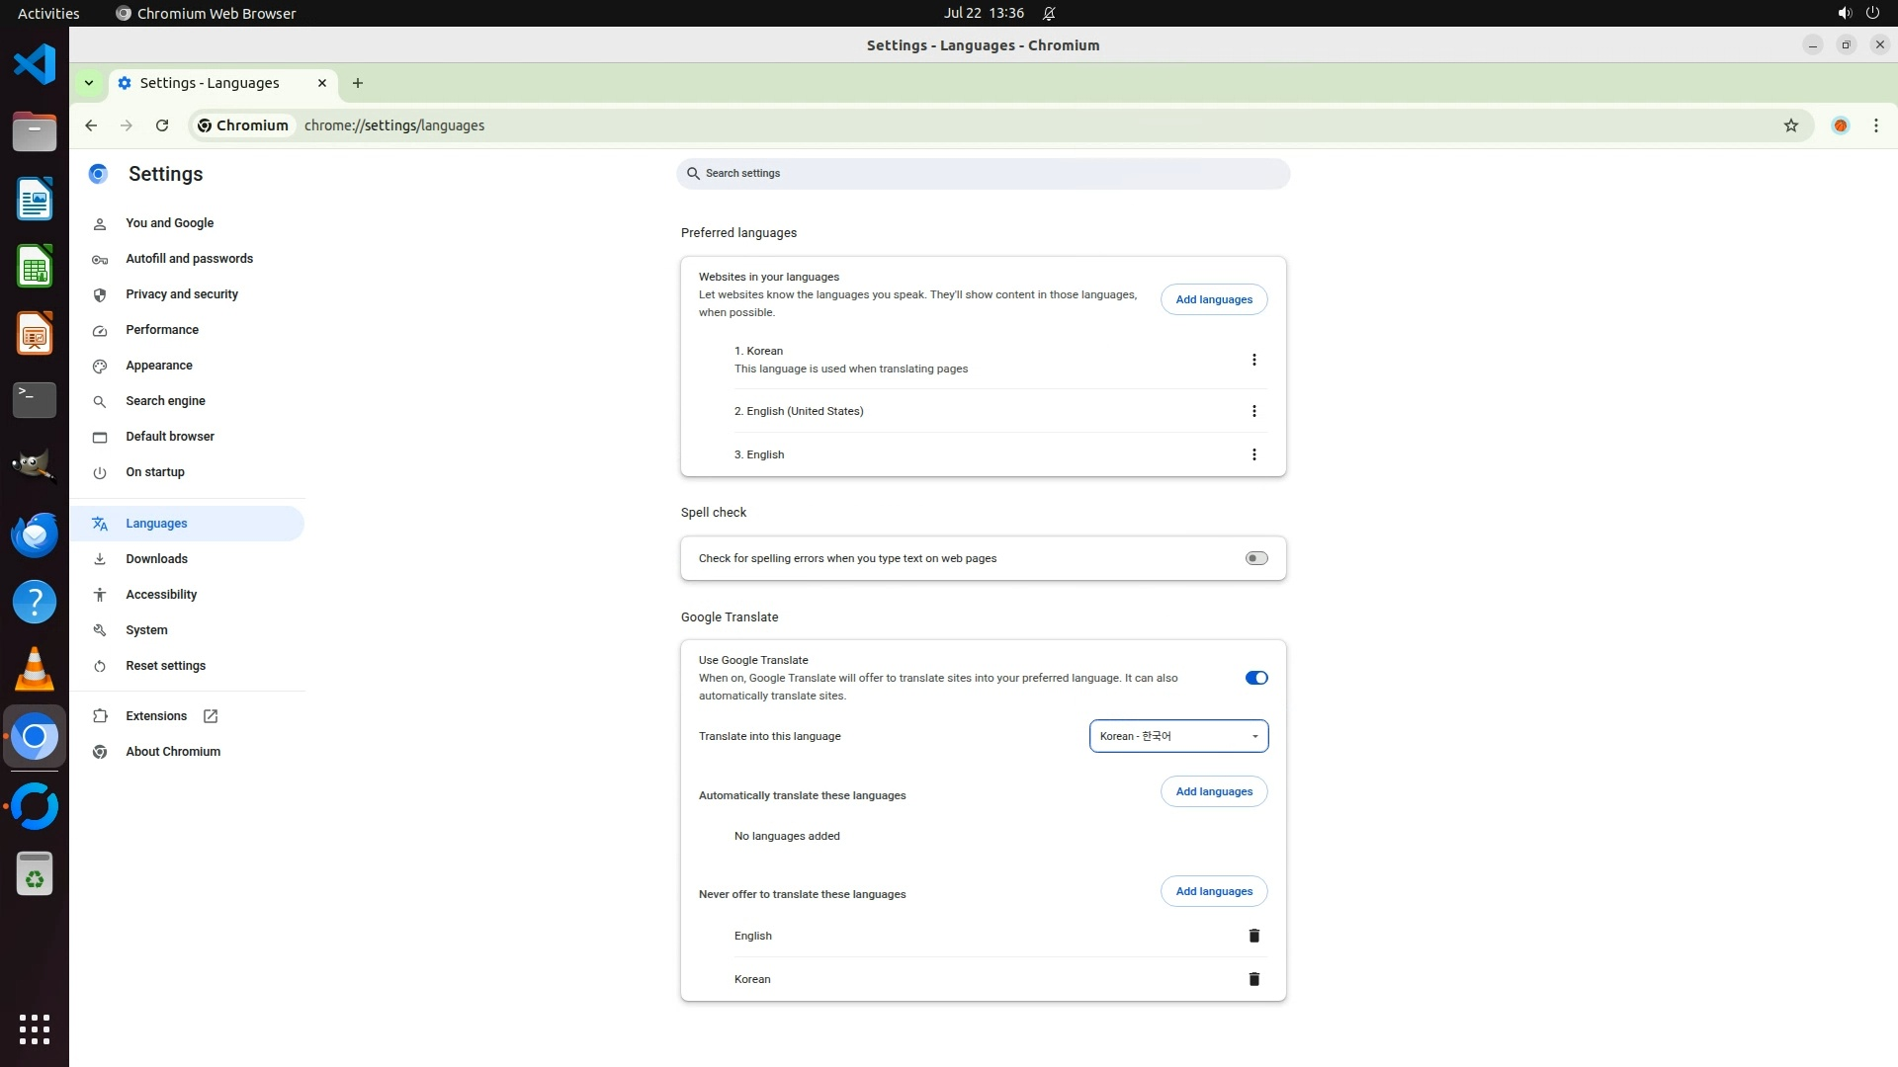Open new tab with plus button
The height and width of the screenshot is (1067, 1898).
click(x=358, y=83)
